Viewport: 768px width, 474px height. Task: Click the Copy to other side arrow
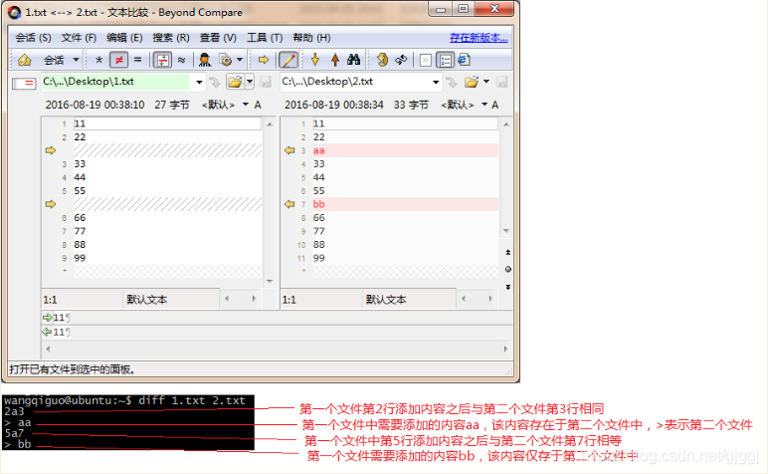264,60
